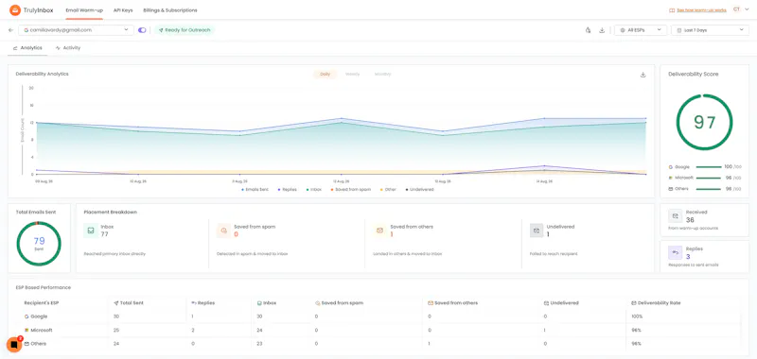Open the chat widget icon

click(14, 345)
